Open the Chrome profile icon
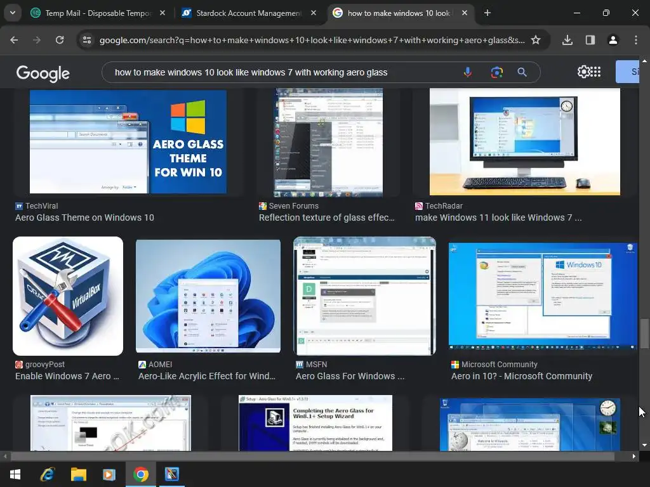The width and height of the screenshot is (650, 487). pyautogui.click(x=613, y=40)
